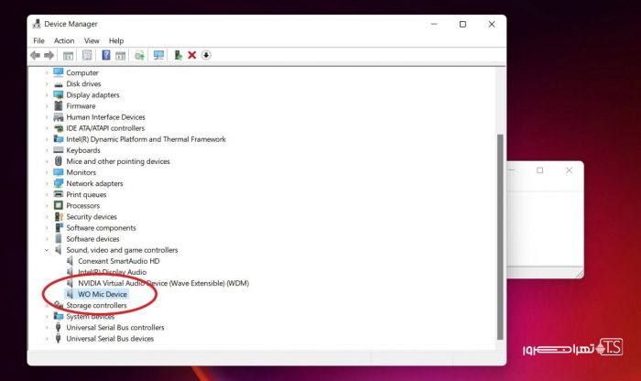The height and width of the screenshot is (381, 641).
Task: Click the blue Help icon in toolbar
Action: 105,55
